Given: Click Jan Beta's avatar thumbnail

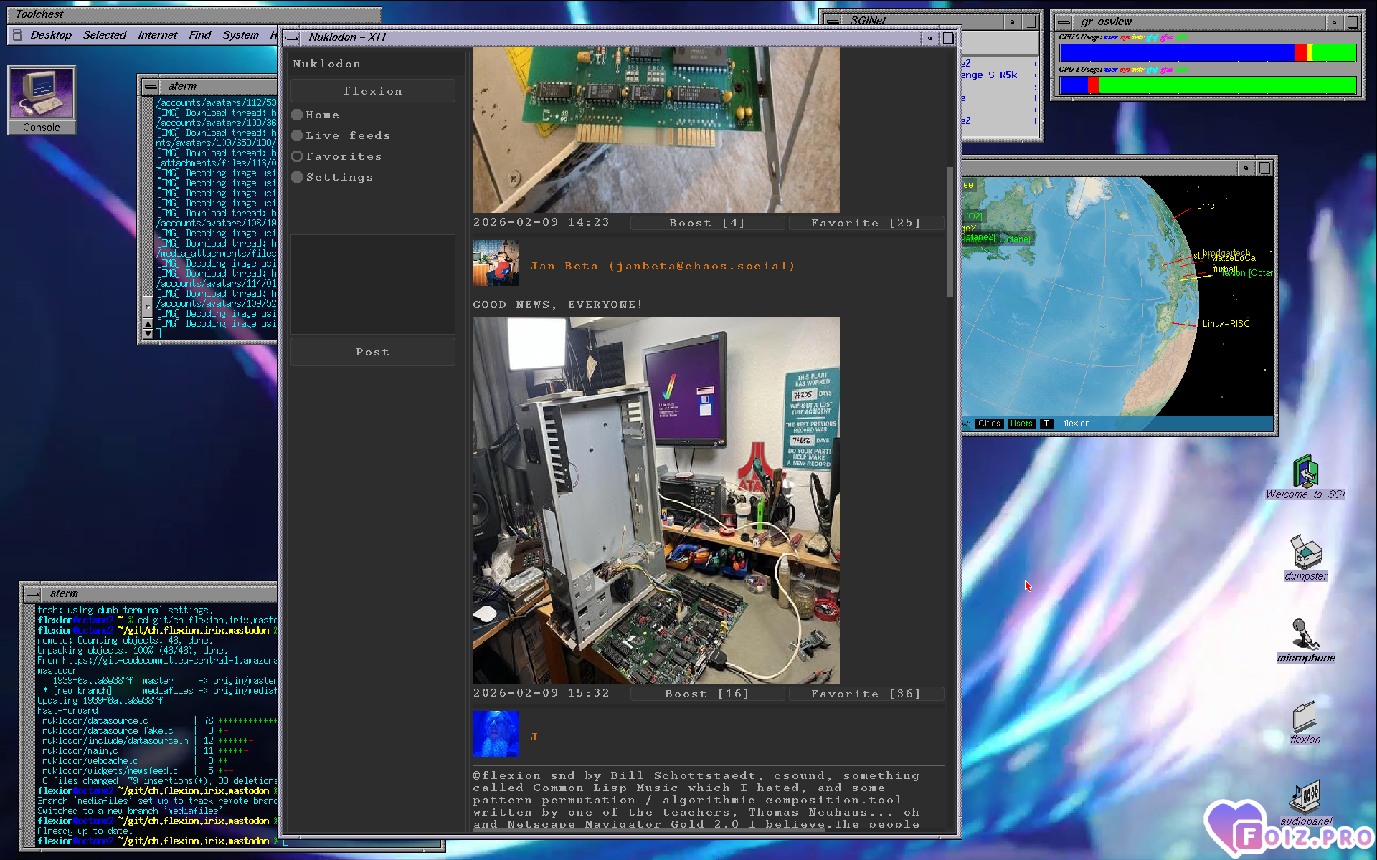Looking at the screenshot, I should (495, 264).
